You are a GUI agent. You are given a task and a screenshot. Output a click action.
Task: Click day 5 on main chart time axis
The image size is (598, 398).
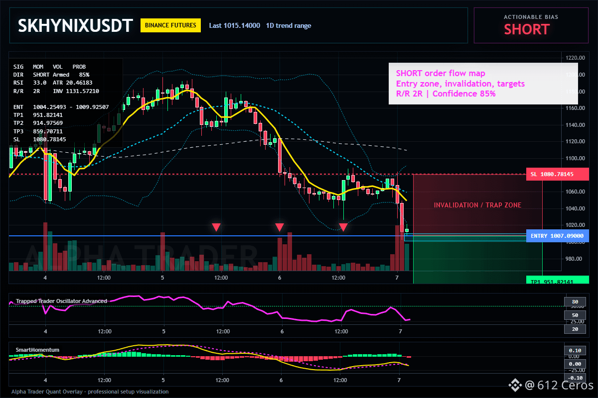coord(162,278)
